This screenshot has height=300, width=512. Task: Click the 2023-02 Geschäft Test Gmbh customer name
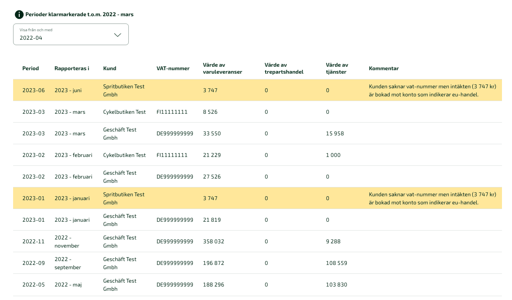[x=120, y=177]
